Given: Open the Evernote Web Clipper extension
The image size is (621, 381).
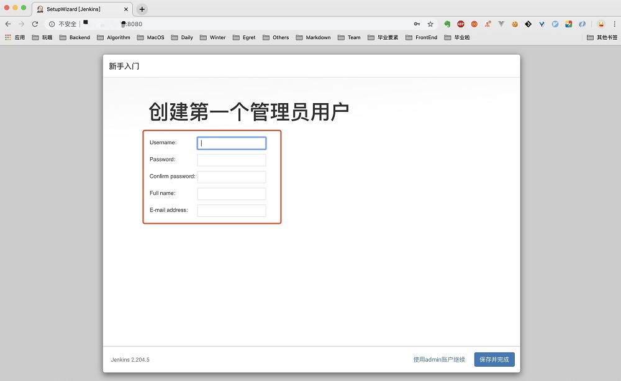Looking at the screenshot, I should pos(447,24).
